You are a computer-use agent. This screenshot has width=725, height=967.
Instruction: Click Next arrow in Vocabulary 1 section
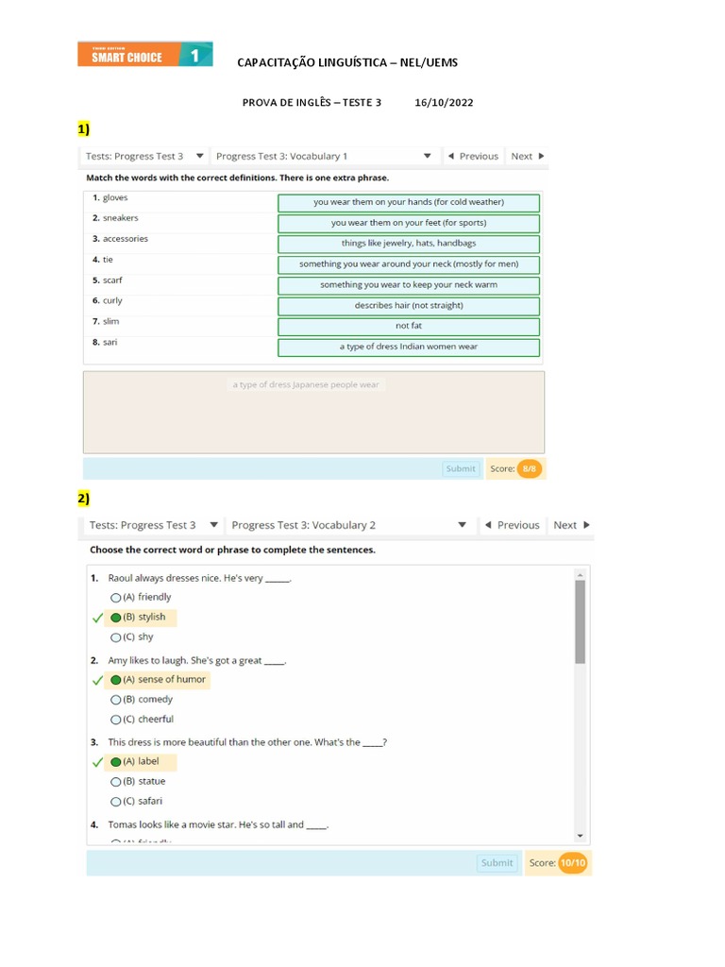(541, 156)
